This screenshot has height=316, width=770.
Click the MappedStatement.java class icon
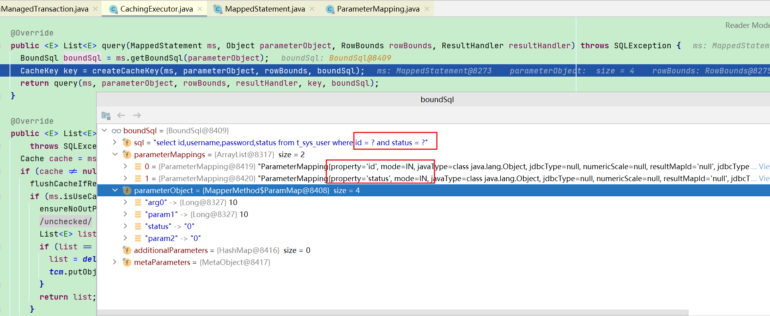(x=218, y=9)
